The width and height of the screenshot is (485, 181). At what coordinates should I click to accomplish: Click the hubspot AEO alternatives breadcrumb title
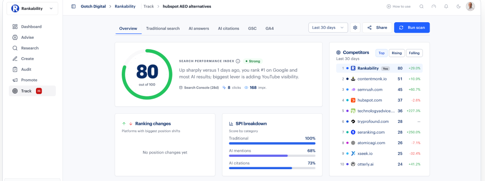pos(187,7)
